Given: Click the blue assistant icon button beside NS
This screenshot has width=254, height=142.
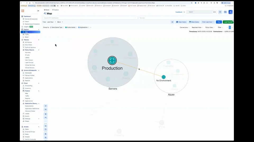Looking at the screenshot, I should tap(230, 12).
